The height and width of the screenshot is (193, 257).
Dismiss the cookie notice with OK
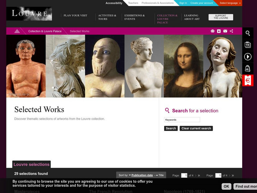(226, 186)
